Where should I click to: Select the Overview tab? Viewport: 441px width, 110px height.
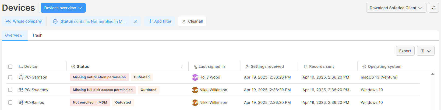point(14,35)
